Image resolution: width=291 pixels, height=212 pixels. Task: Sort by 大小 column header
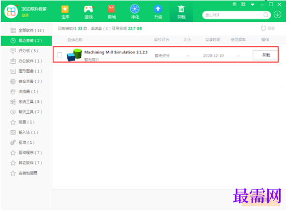coord(187,40)
